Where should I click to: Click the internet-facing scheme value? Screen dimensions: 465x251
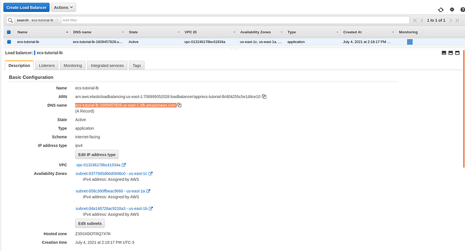tap(88, 137)
